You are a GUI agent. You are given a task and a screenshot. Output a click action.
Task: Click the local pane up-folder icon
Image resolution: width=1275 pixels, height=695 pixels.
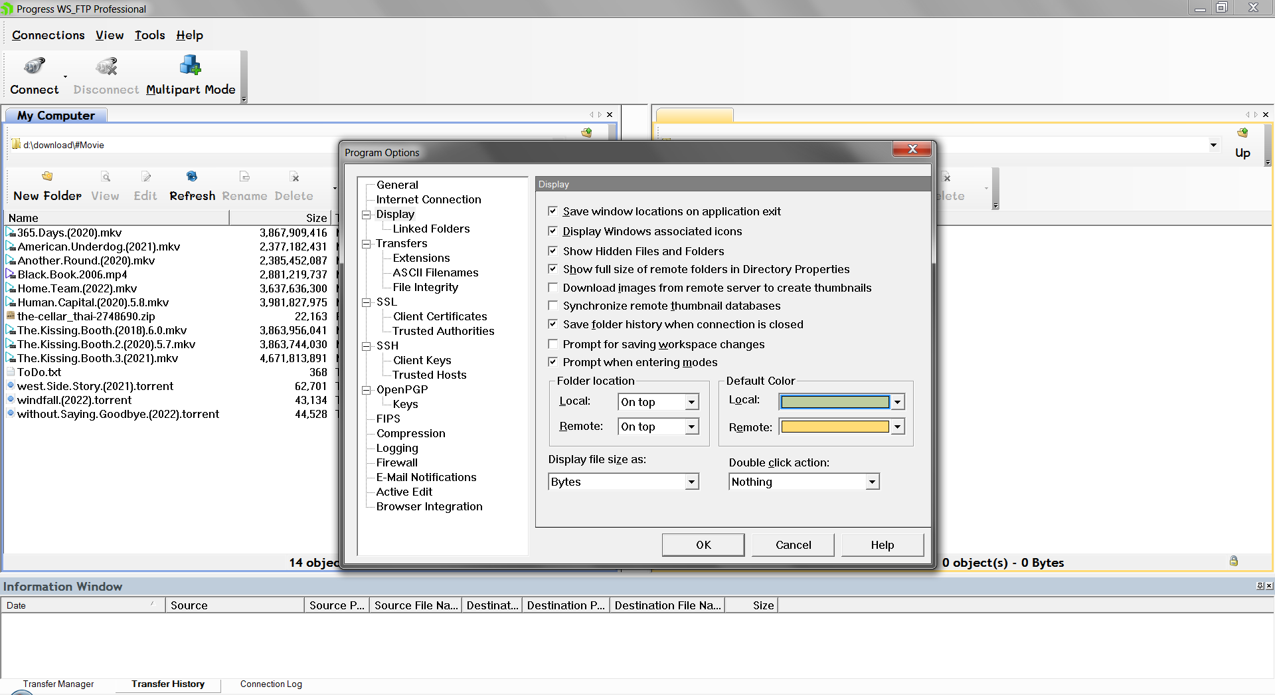pos(586,133)
